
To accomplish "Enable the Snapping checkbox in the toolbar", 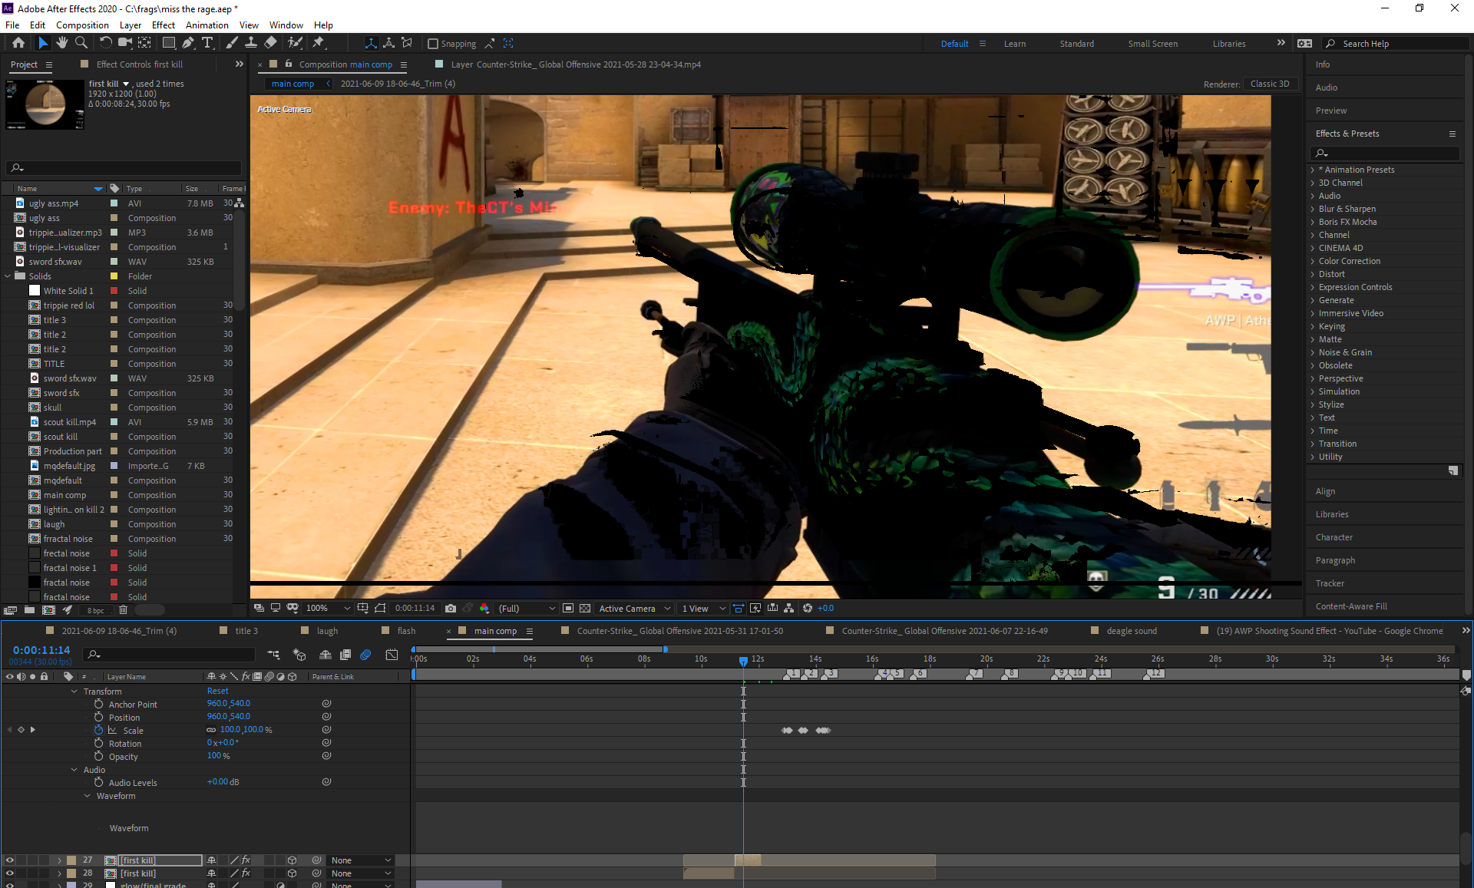I will point(433,43).
